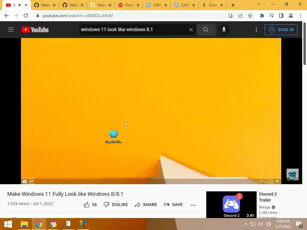Go forward in Chrome
The image size is (307, 230).
pos(16,16)
